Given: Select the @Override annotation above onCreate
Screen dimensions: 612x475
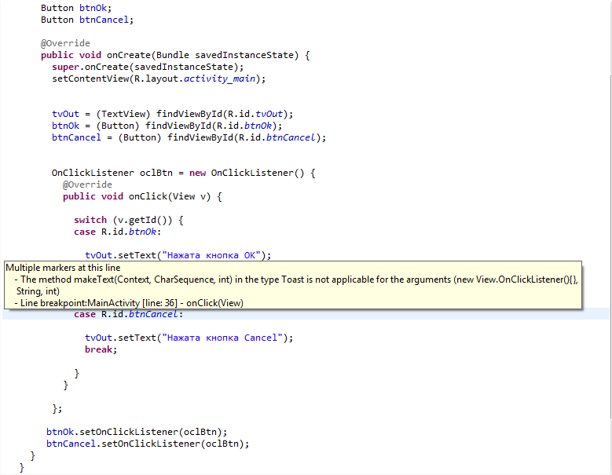Looking at the screenshot, I should [65, 43].
